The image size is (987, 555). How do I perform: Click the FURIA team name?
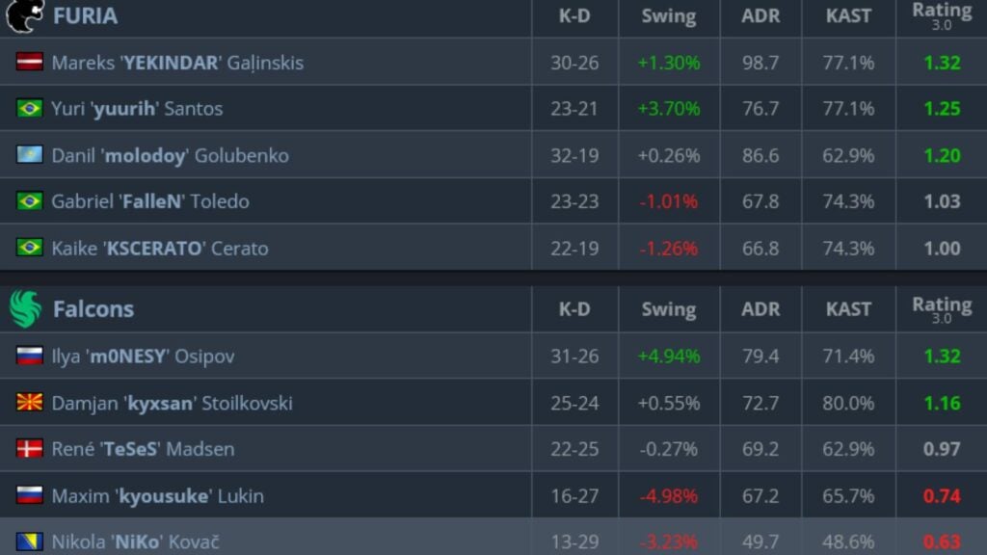coord(85,16)
